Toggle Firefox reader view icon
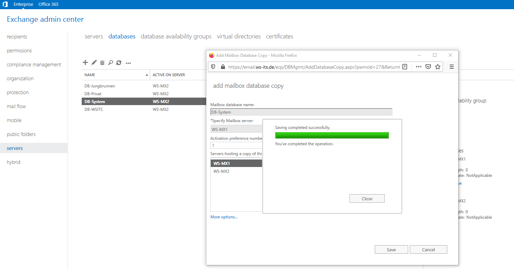This screenshot has width=514, height=269. click(x=404, y=67)
